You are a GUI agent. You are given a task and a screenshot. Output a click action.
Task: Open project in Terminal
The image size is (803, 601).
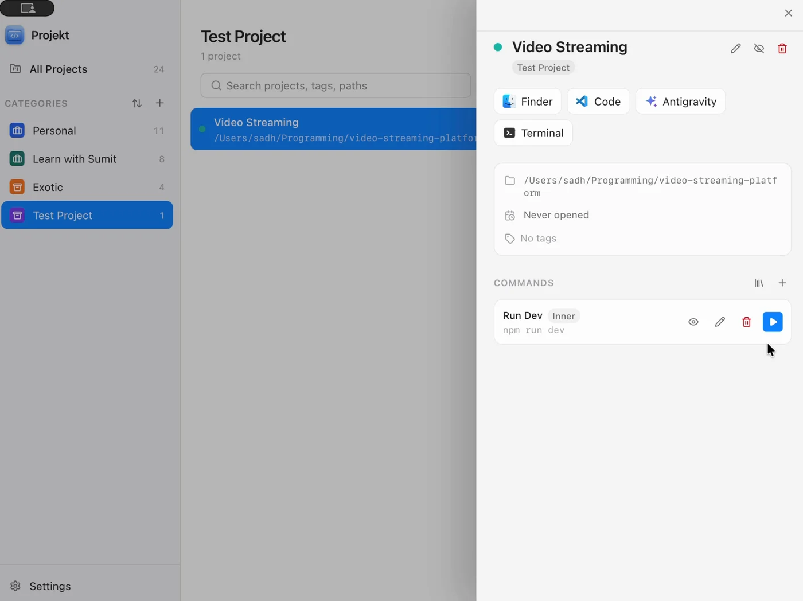(533, 133)
